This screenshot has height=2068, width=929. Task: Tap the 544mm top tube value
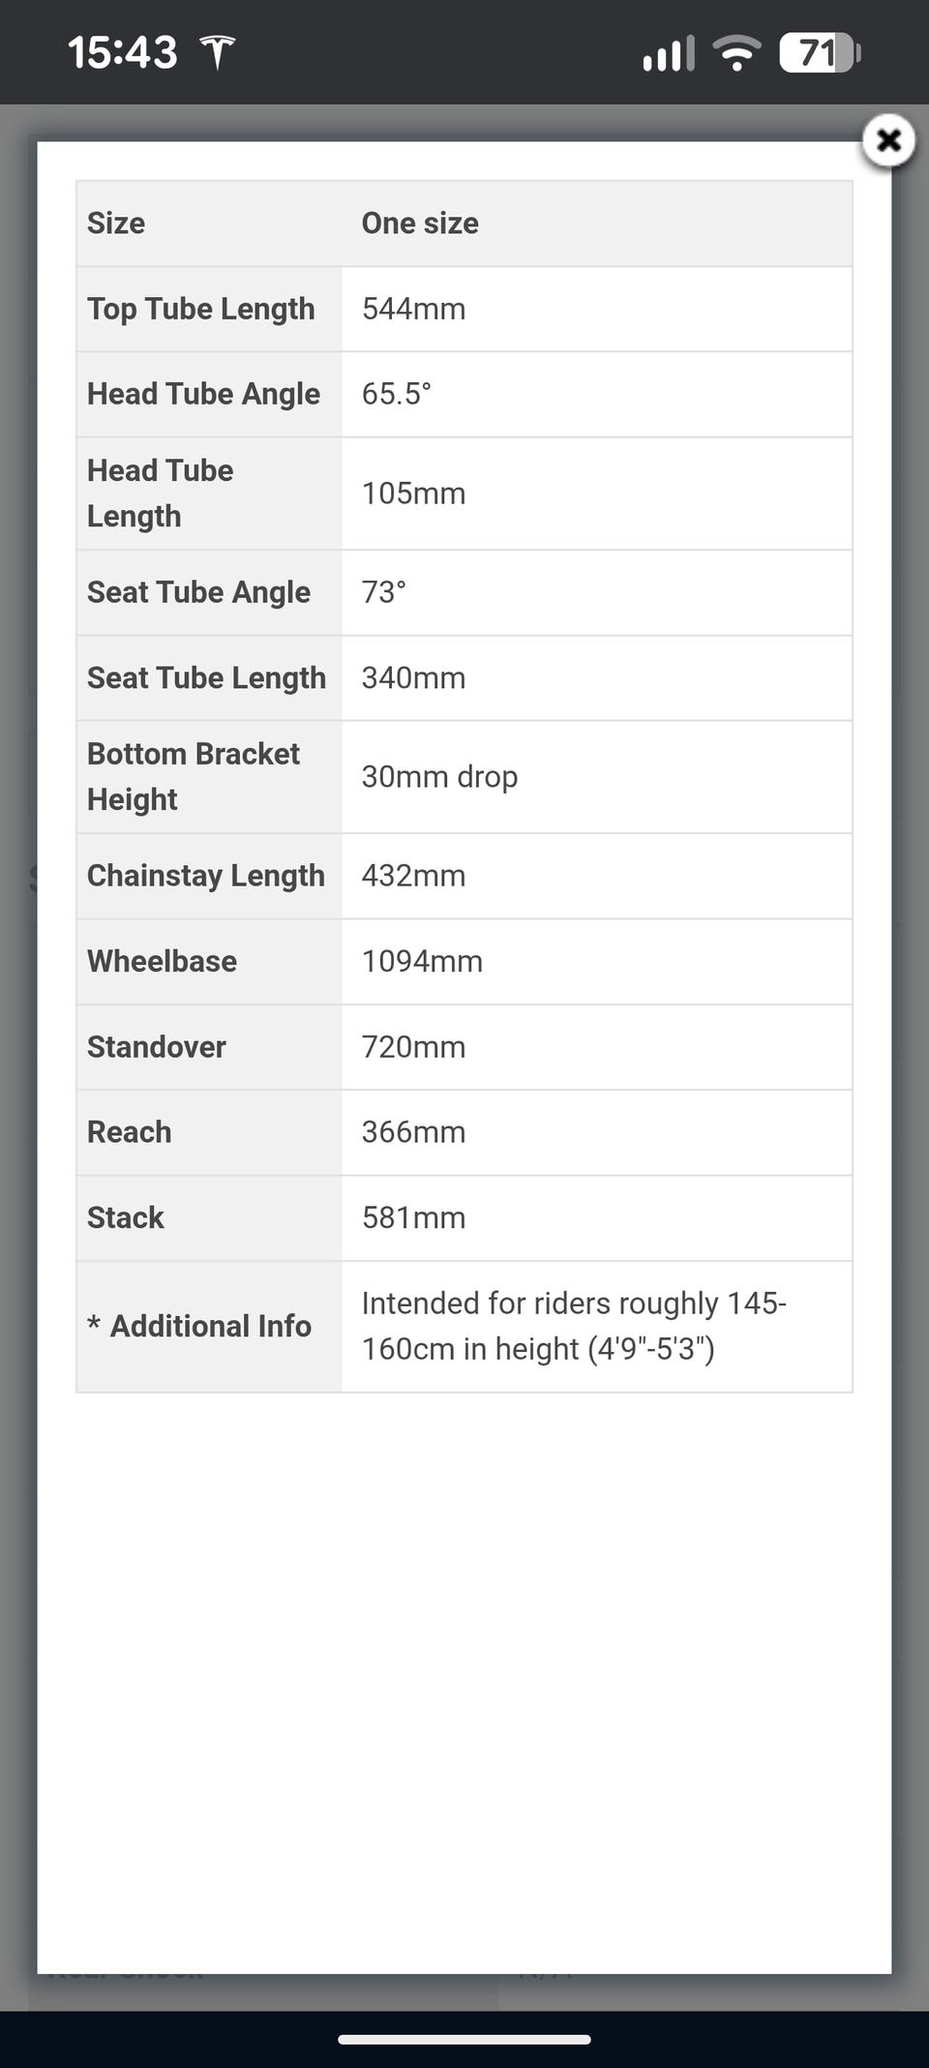[x=413, y=309]
